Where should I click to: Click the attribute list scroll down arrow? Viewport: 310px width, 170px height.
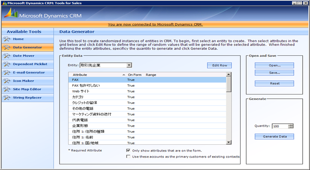[x=229, y=142]
